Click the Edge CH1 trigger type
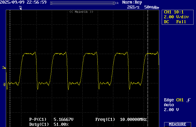The width and height of the screenshot is (196, 127). [x=174, y=100]
